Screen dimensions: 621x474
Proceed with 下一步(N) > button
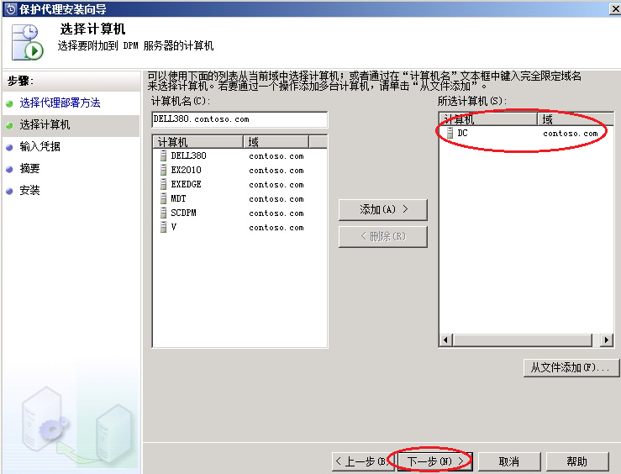[x=434, y=461]
